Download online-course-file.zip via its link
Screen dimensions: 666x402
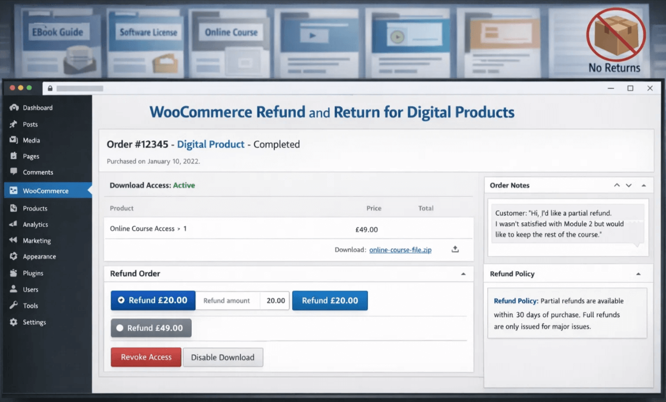400,249
